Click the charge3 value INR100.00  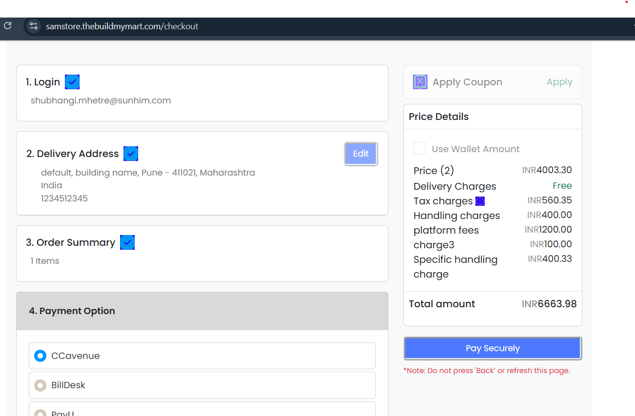(x=551, y=244)
